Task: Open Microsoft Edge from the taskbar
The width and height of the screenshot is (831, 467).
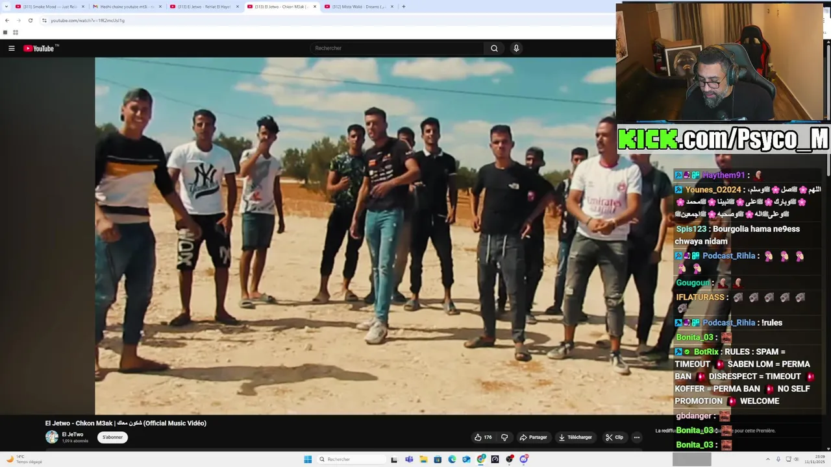Action: 452,459
